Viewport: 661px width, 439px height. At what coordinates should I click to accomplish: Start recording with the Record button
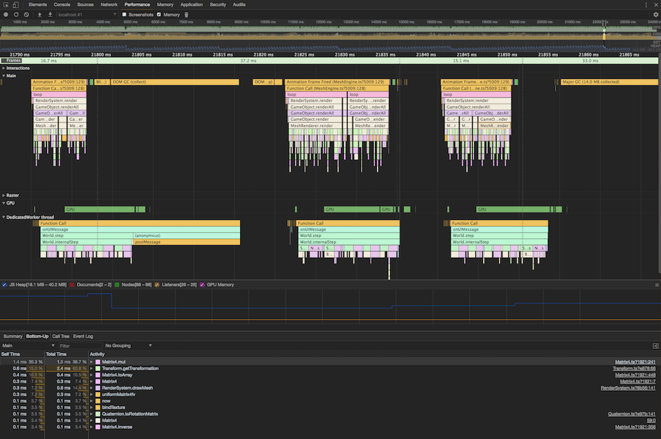click(x=6, y=15)
